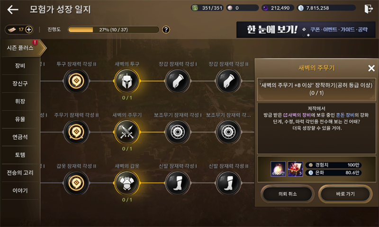This screenshot has width=379, height=227.
Task: Click the 바로 가기 button
Action: click(345, 194)
